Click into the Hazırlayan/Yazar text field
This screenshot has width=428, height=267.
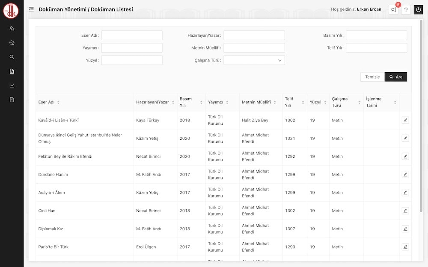(254, 35)
